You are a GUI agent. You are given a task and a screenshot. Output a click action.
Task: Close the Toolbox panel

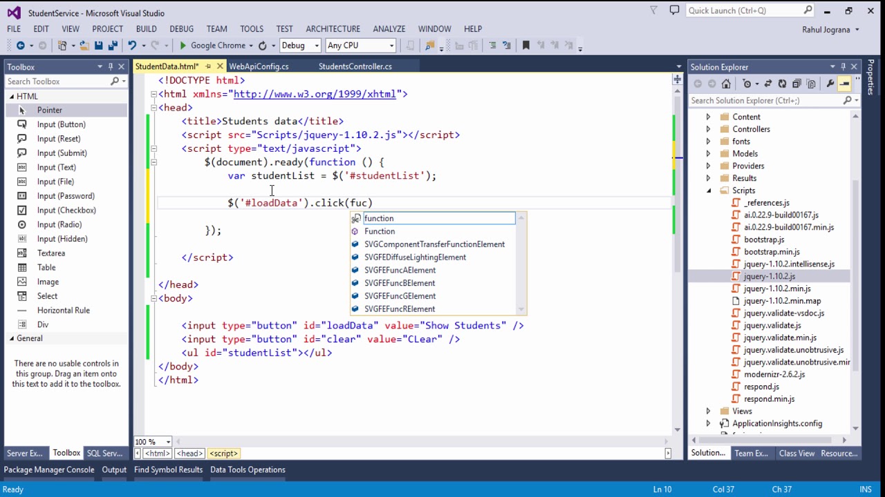(x=121, y=67)
